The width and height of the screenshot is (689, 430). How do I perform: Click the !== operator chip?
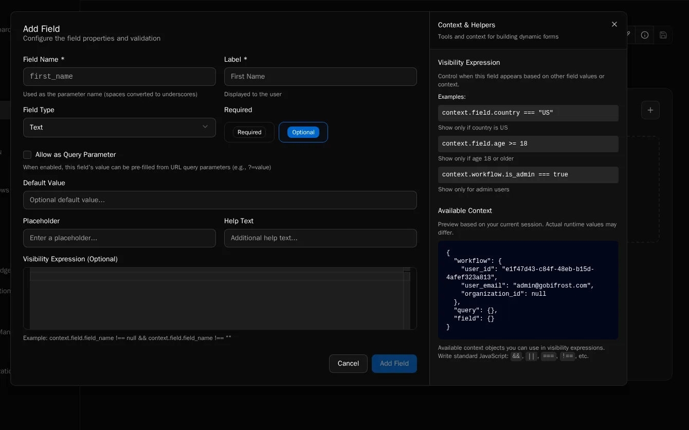point(567,356)
